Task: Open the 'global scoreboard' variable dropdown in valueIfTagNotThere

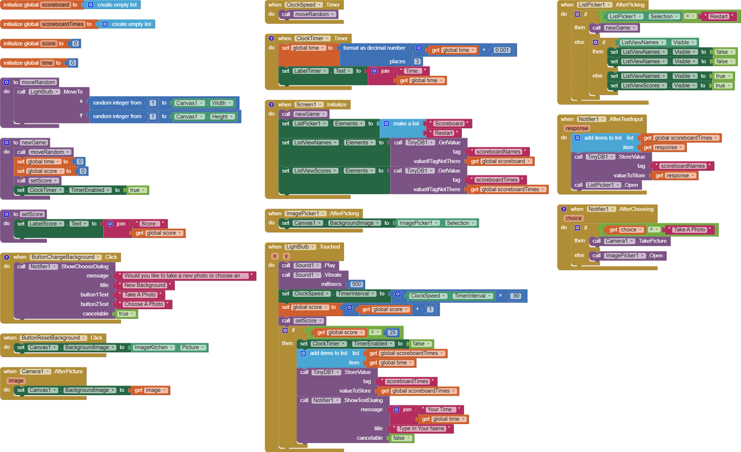Action: [x=506, y=161]
